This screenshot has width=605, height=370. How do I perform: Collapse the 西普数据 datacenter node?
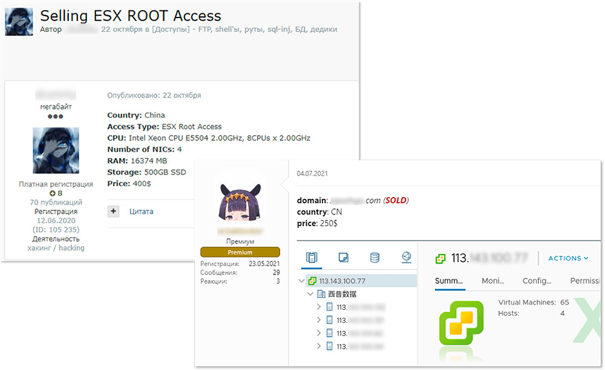point(310,294)
